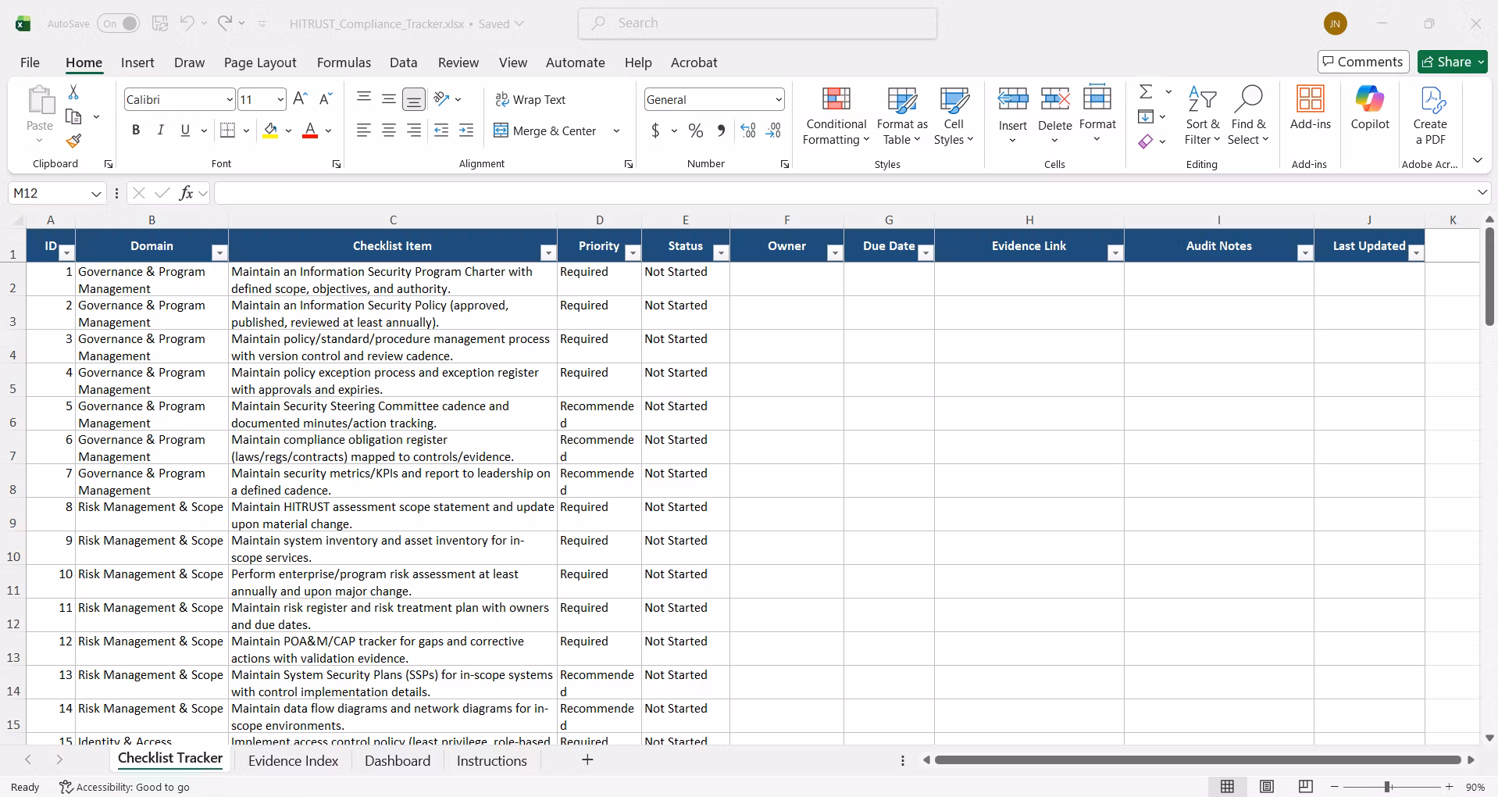
Task: Switch to the Evidence Index sheet tab
Action: click(293, 760)
